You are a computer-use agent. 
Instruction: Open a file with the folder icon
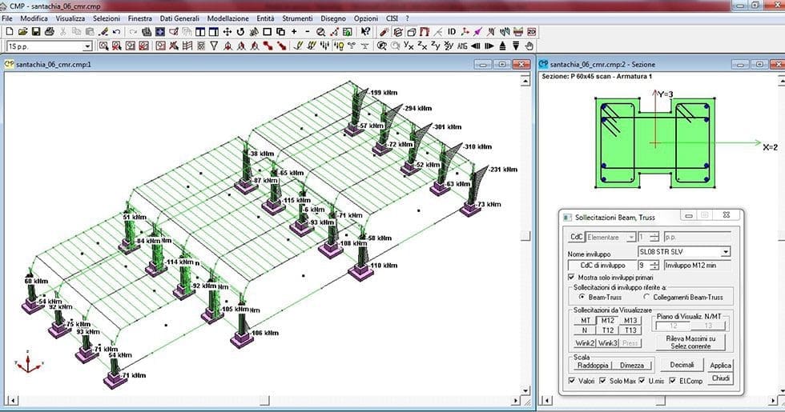pos(22,32)
